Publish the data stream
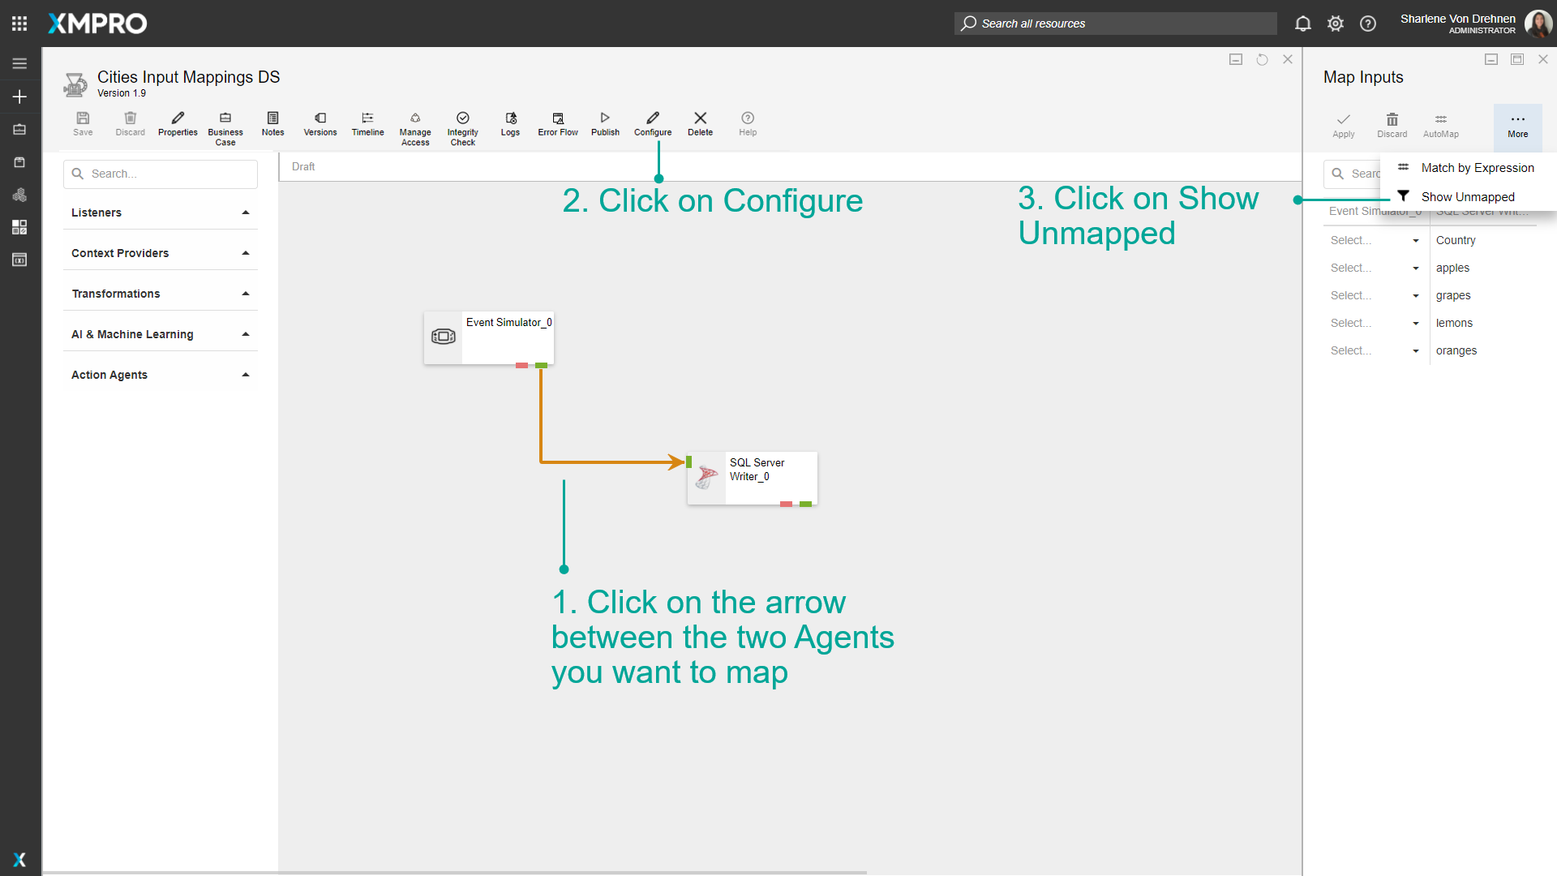Viewport: 1557px width, 876px height. [x=604, y=124]
